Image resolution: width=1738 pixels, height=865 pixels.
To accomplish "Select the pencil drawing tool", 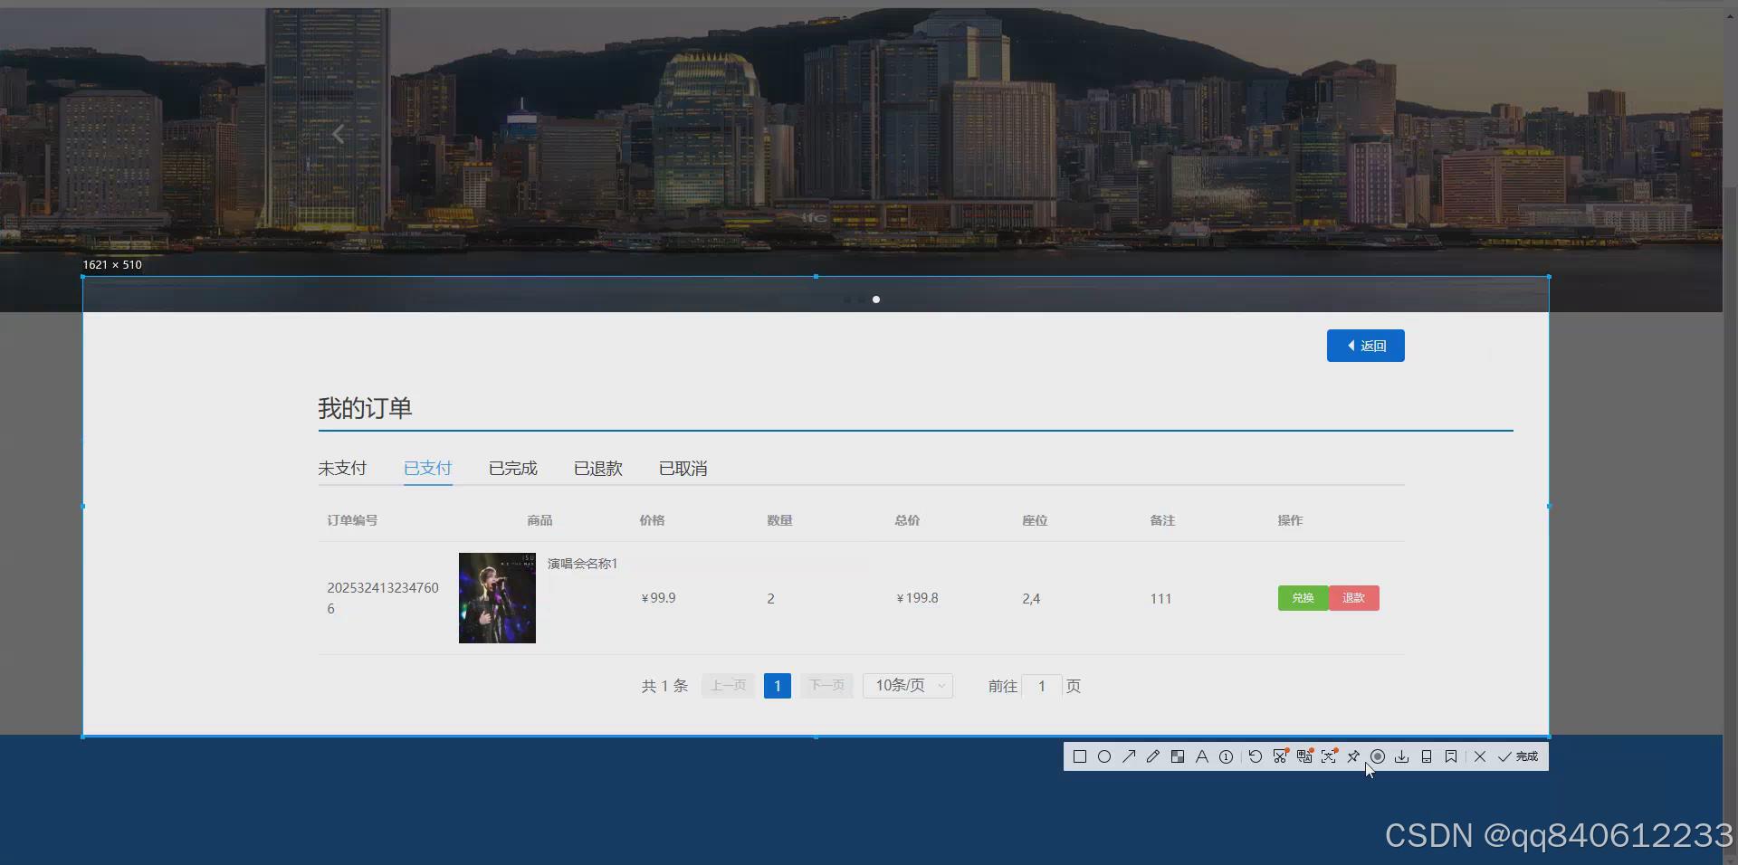I will coord(1153,756).
